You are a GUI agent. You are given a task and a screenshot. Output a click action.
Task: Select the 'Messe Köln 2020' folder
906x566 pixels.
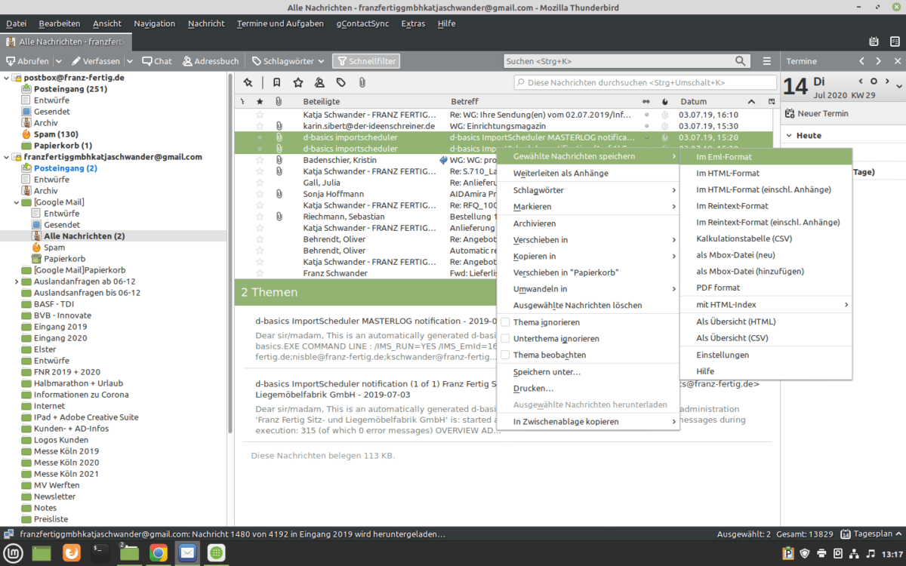click(x=66, y=463)
